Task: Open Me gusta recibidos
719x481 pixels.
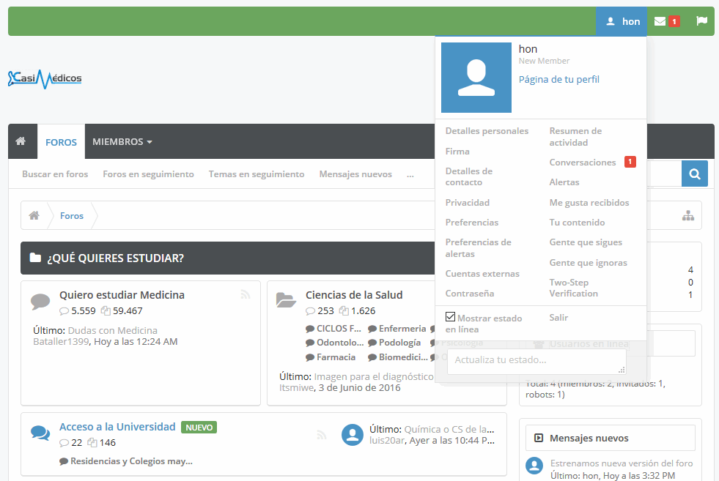Action: (x=589, y=203)
